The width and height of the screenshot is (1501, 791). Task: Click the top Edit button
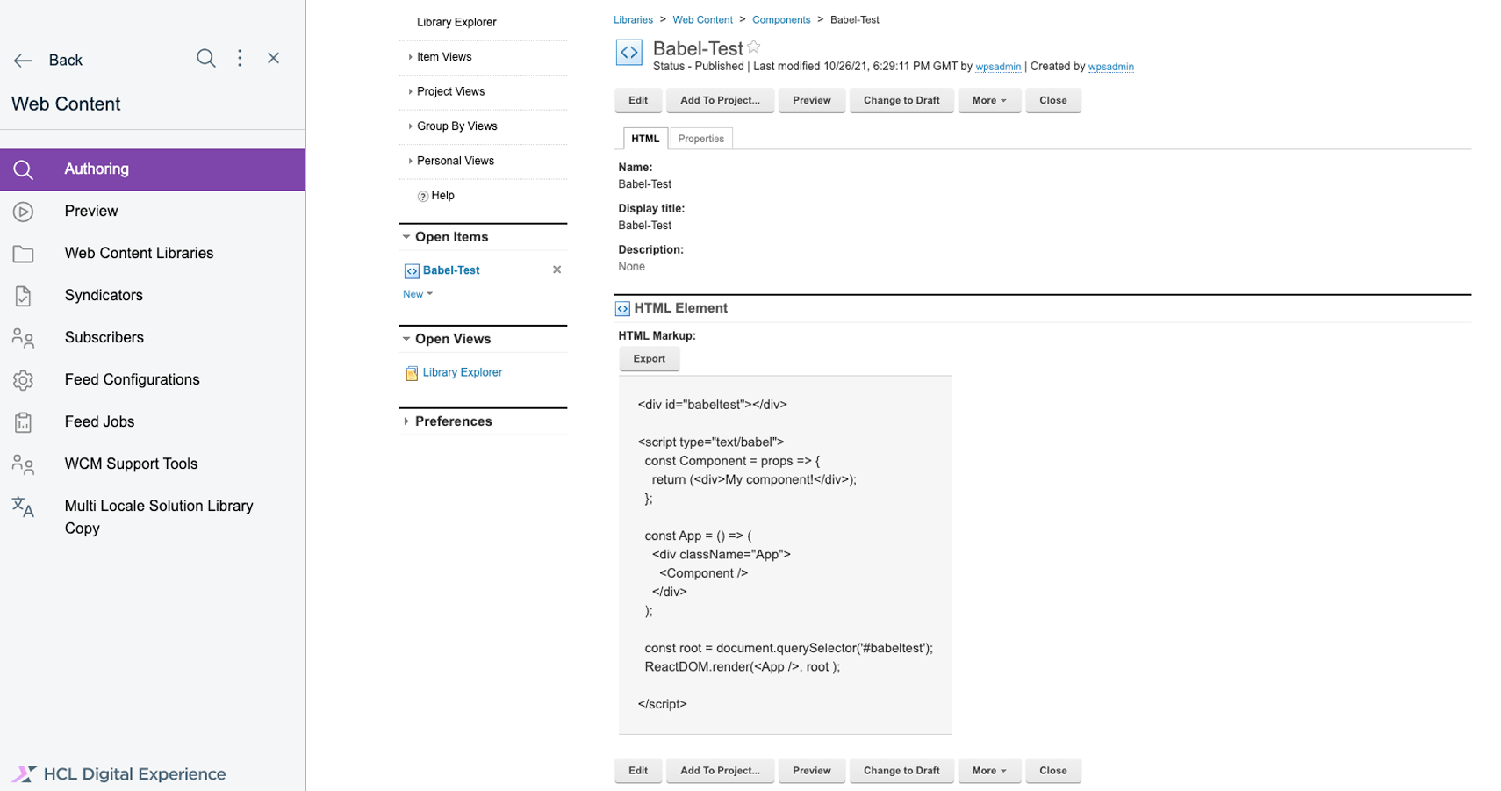click(x=638, y=101)
